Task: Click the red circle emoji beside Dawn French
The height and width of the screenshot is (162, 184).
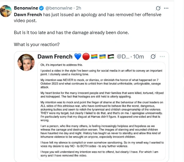Action: pos(86,56)
